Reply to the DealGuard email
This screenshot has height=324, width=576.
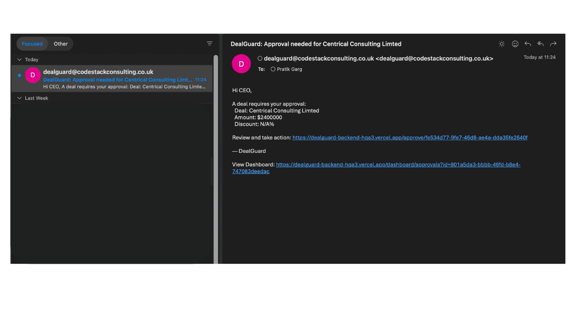[x=527, y=44]
